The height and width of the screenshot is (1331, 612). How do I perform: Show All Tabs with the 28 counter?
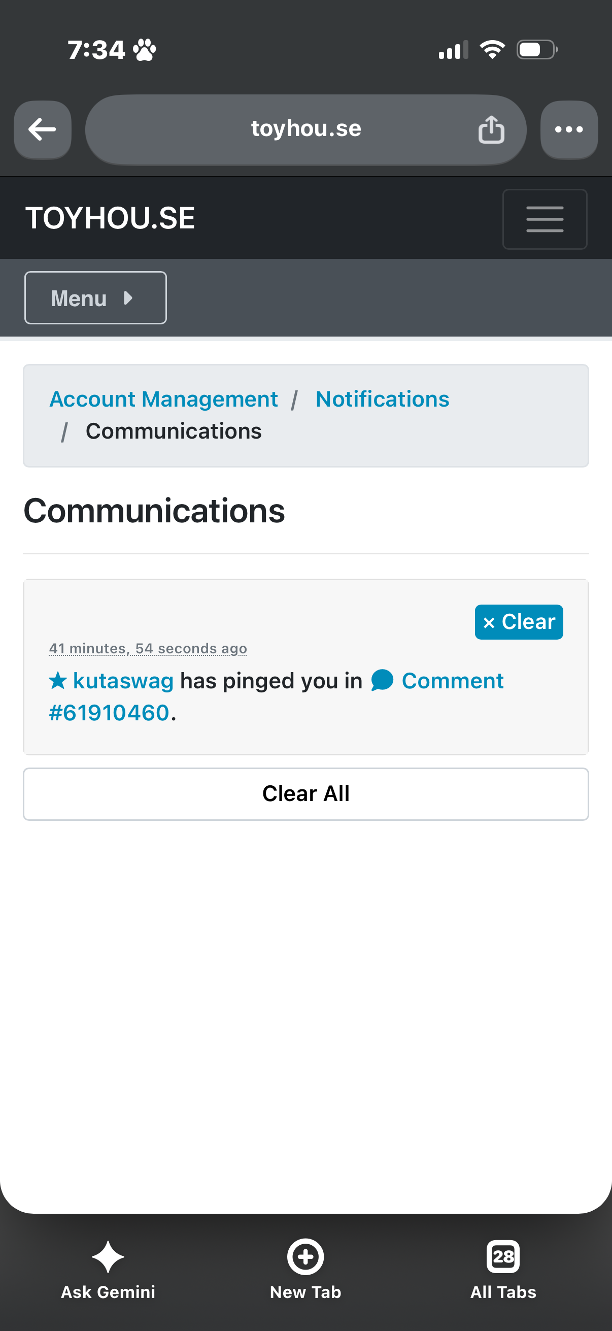point(503,1256)
